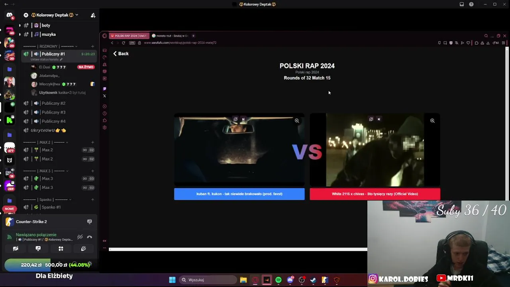Open soundboard in voice panel

tap(83, 248)
